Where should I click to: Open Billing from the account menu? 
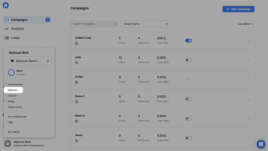click(x=11, y=101)
